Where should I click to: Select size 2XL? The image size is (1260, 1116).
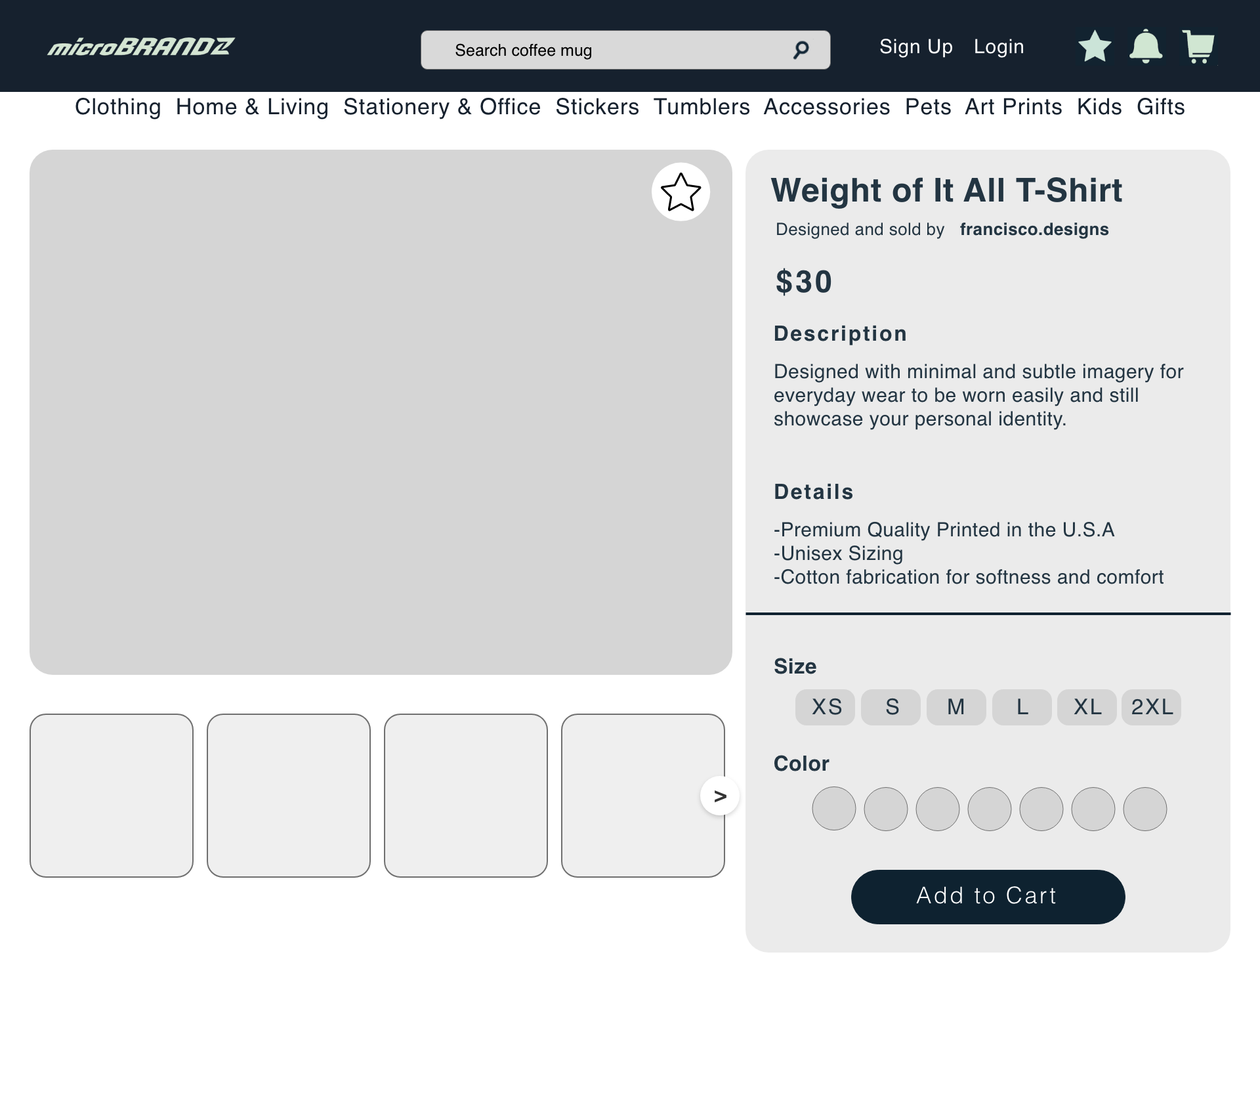click(1152, 707)
